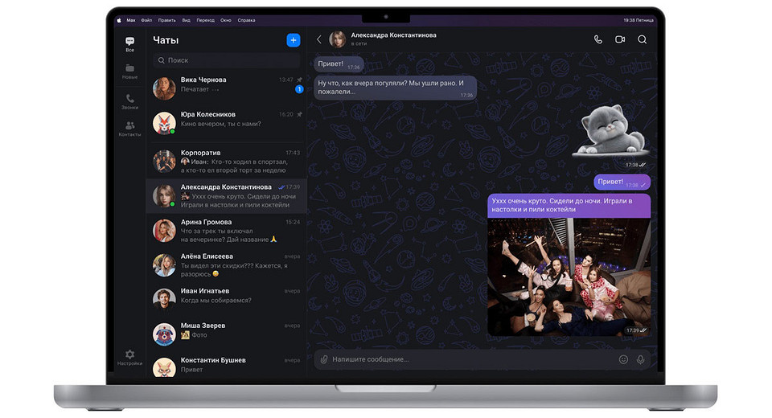
Task: Click the Поиск chat search field
Action: [x=227, y=60]
